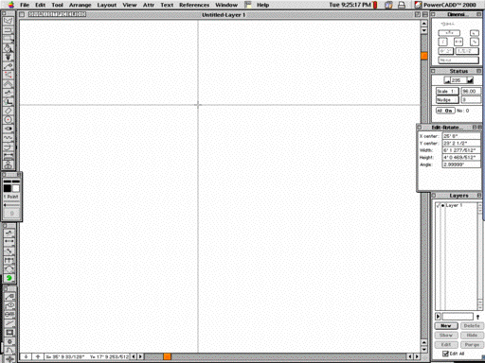This screenshot has height=363, width=485.
Task: Select the Layer 1 row
Action: pos(457,205)
